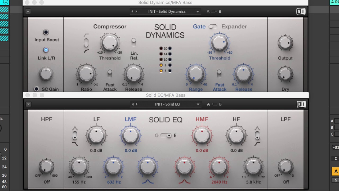339x191 pixels.
Task: Open Solid EQ header menu arrow
Action: [x=28, y=104]
